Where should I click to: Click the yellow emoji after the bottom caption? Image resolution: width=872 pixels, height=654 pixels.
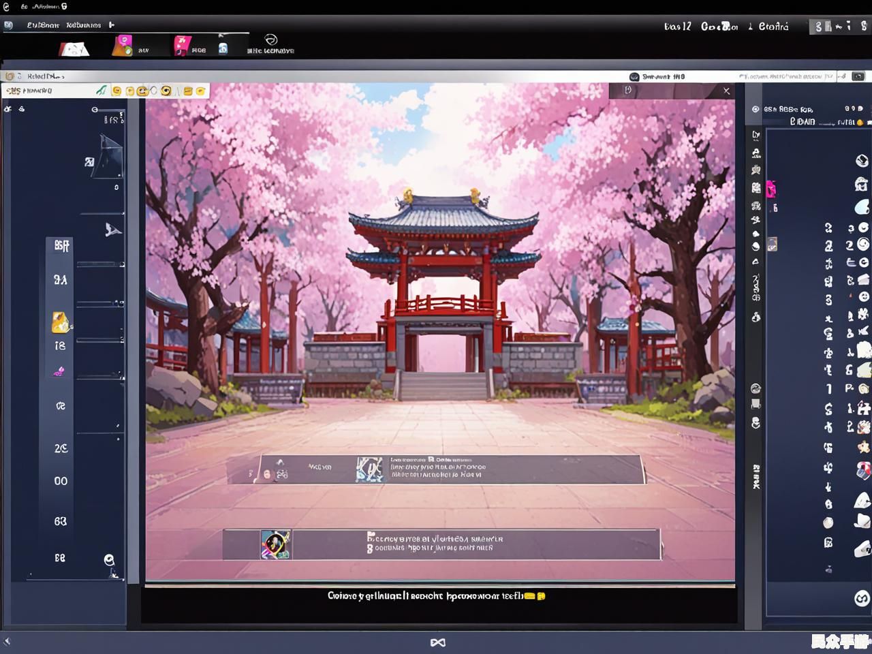[535, 595]
